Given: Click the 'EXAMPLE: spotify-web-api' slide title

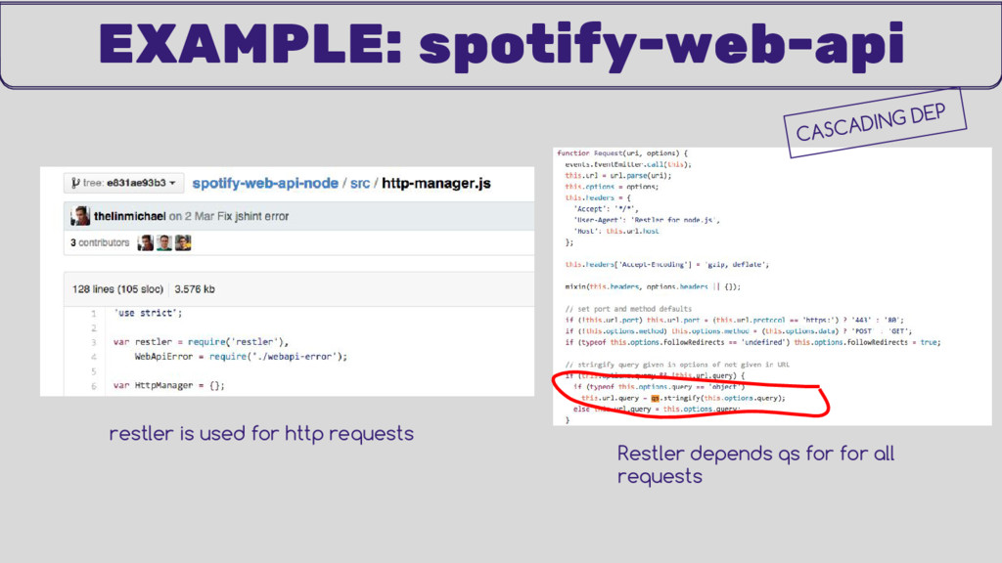Looking at the screenshot, I should pos(502,45).
